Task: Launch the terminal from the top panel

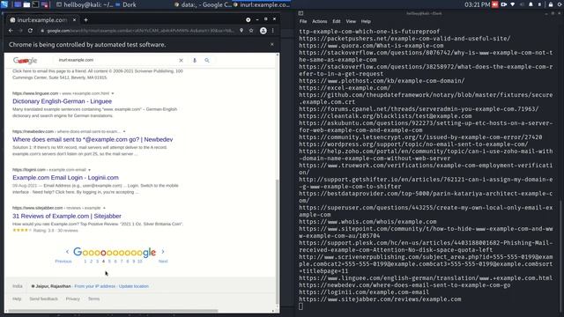Action: pyautogui.click(x=35, y=4)
